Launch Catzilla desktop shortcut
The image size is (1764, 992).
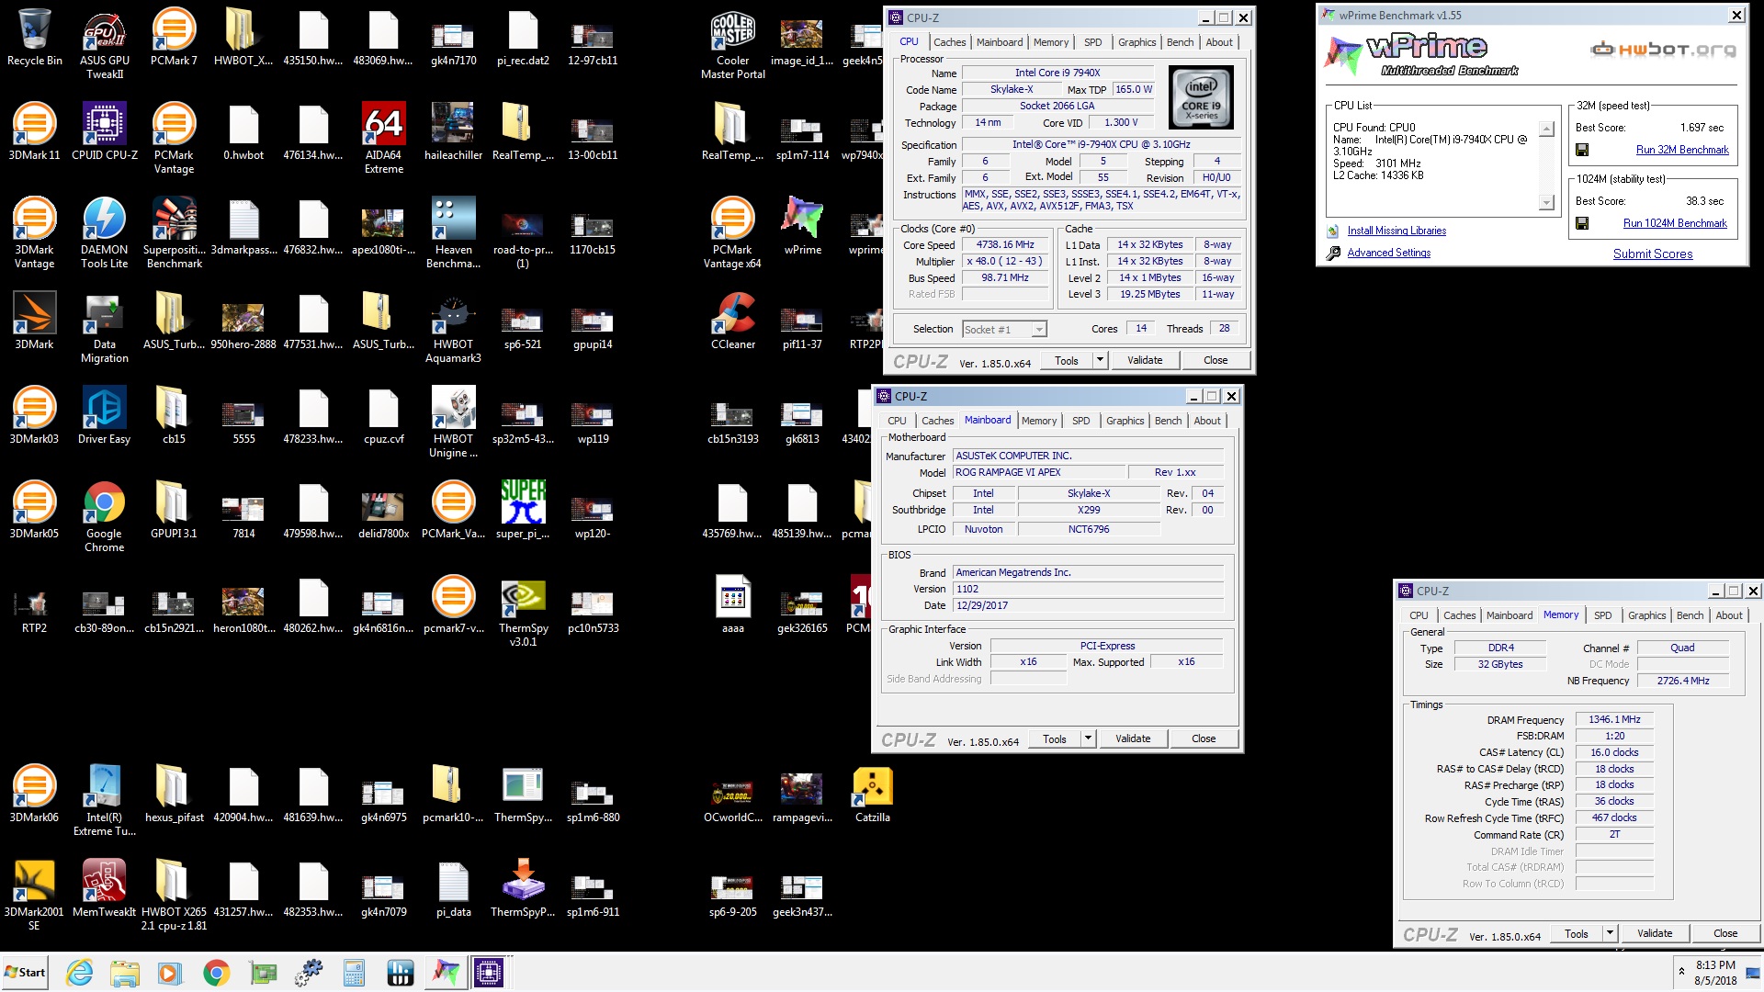pyautogui.click(x=872, y=794)
